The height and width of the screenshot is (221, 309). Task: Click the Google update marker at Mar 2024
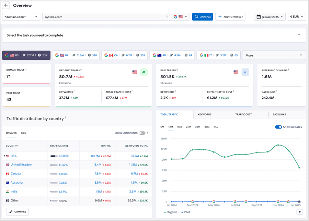coord(193,202)
